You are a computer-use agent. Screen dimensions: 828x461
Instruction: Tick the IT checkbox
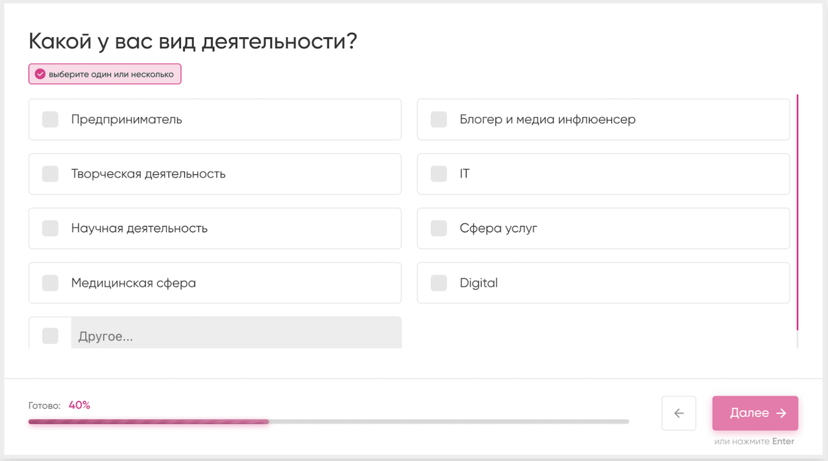click(x=439, y=174)
